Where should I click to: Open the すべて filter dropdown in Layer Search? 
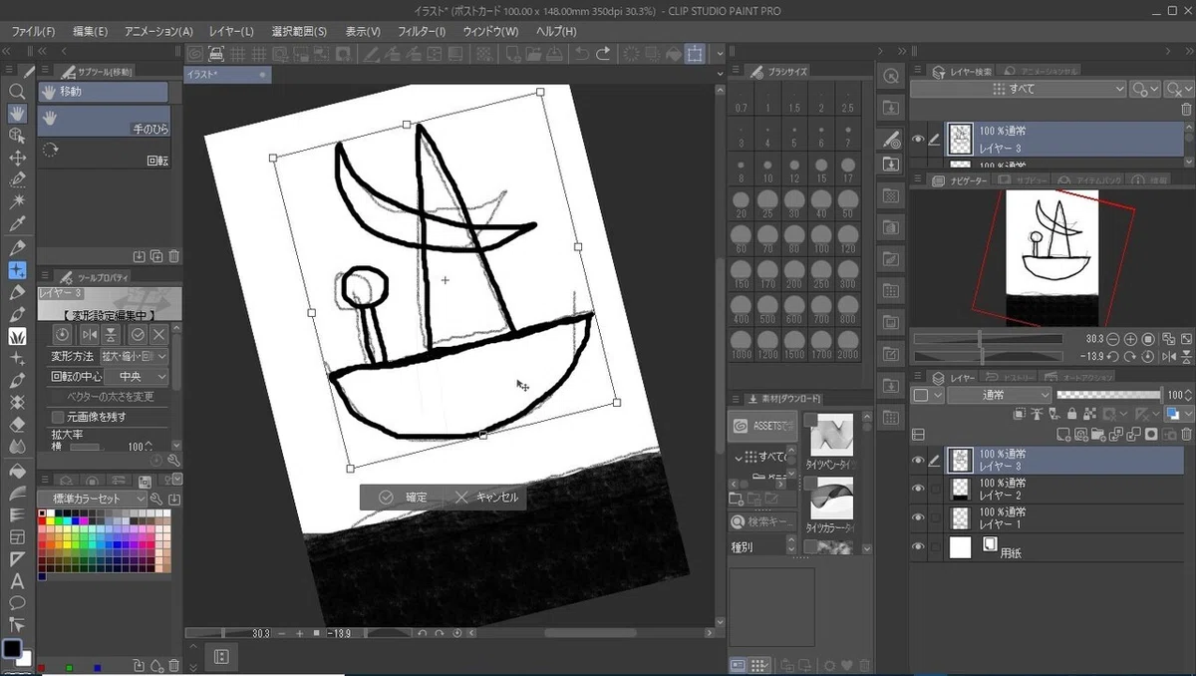pos(1019,89)
